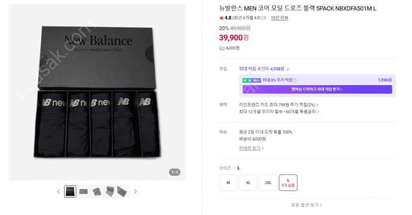Viewport: 412px width, 215px height.
Task: Choose size L with 9개 남음
Action: click(288, 183)
